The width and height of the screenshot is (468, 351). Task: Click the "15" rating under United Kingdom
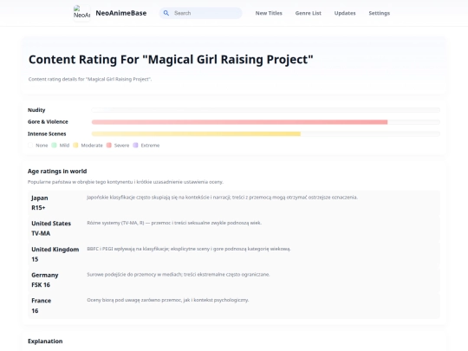35,259
